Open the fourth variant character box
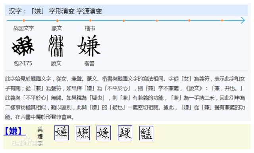 125,133
